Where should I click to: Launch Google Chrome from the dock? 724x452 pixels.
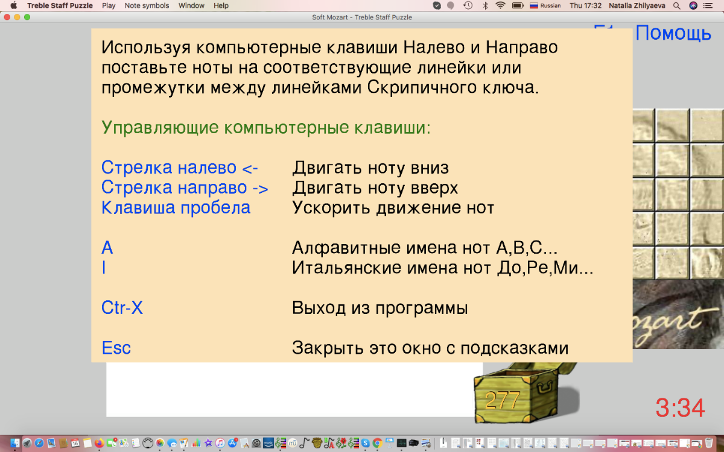click(x=377, y=444)
